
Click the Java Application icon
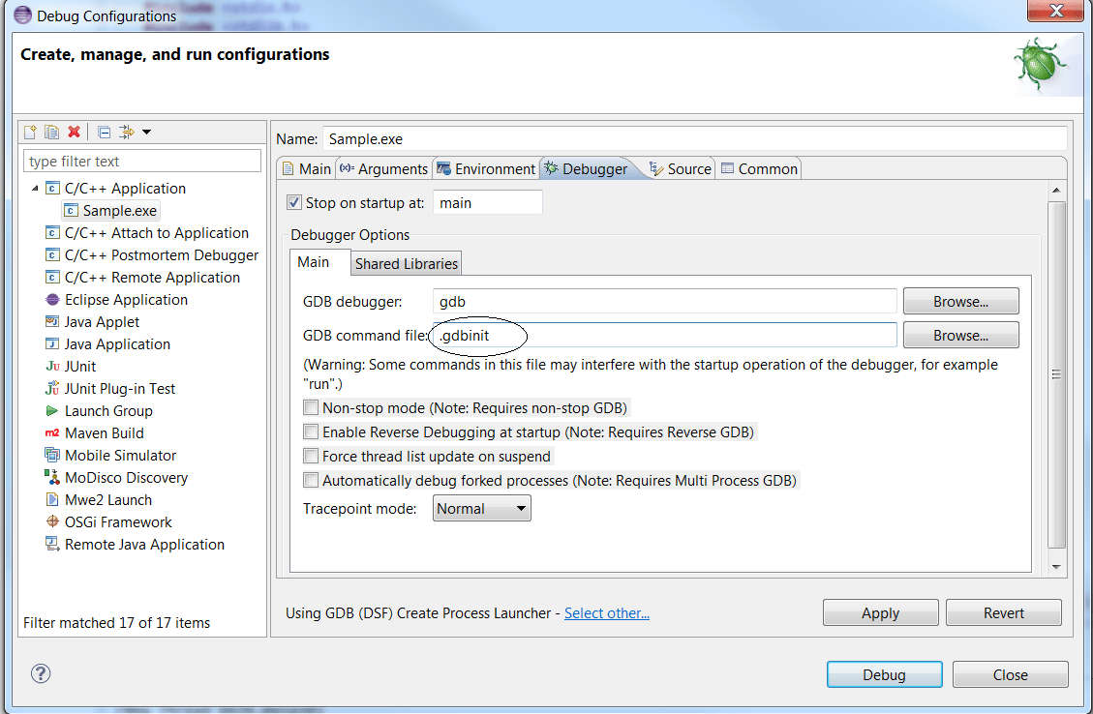pyautogui.click(x=52, y=344)
